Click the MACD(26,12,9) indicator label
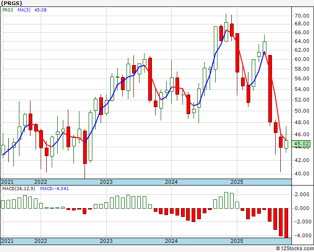Viewport: 314px width, 252px height. point(18,189)
